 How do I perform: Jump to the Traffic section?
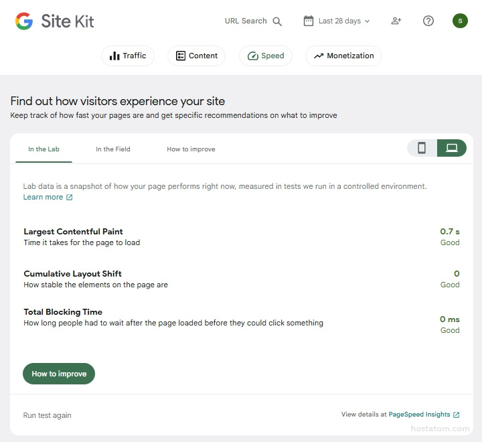coord(128,56)
